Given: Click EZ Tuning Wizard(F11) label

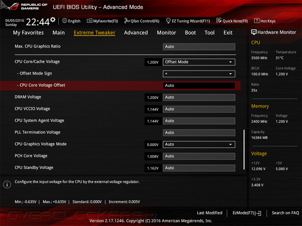Looking at the screenshot, I should [191, 21].
